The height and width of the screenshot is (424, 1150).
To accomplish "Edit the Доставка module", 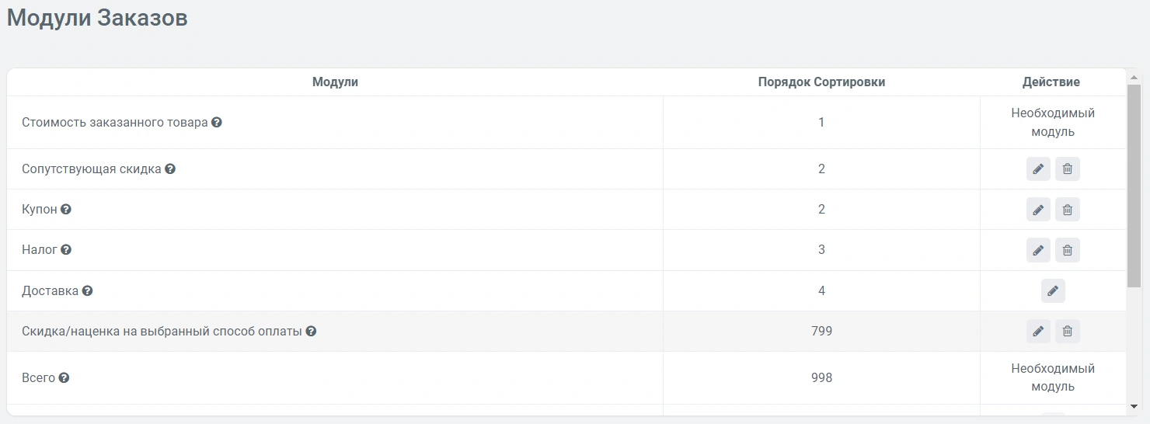I will [1053, 291].
